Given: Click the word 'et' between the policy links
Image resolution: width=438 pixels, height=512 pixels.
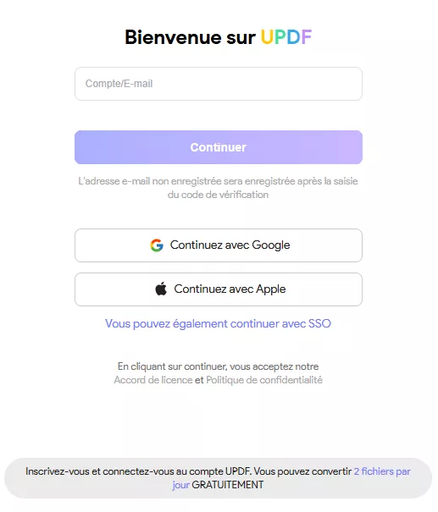Looking at the screenshot, I should point(199,380).
